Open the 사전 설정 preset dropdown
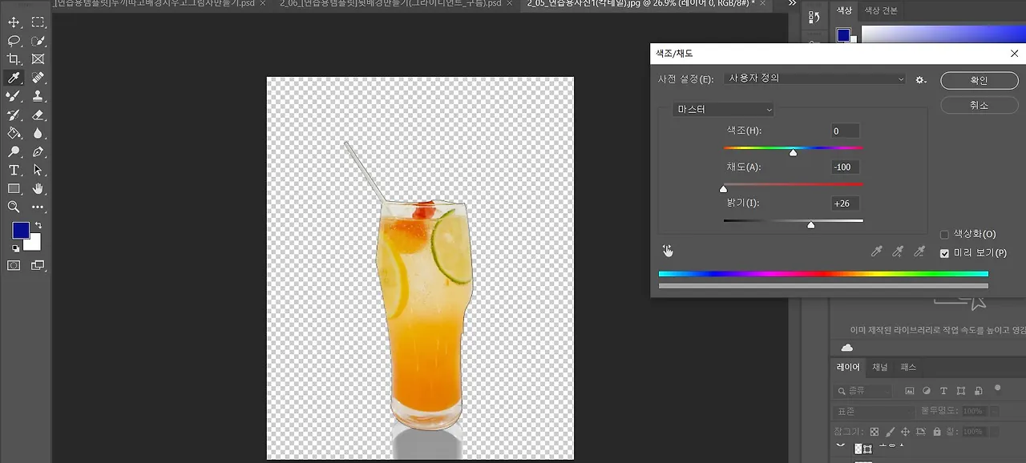The height and width of the screenshot is (463, 1026). click(x=814, y=79)
